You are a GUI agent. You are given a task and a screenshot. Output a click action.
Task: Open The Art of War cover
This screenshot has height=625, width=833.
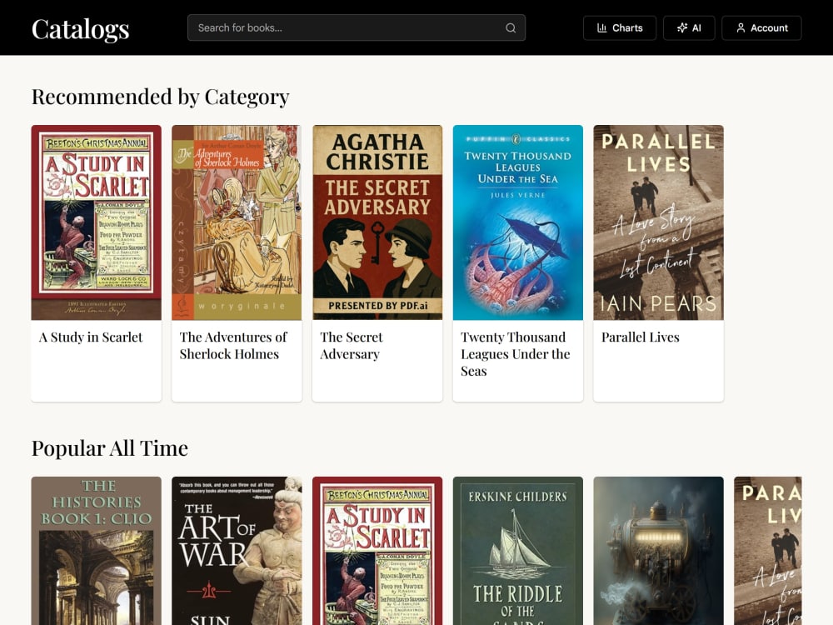click(237, 551)
